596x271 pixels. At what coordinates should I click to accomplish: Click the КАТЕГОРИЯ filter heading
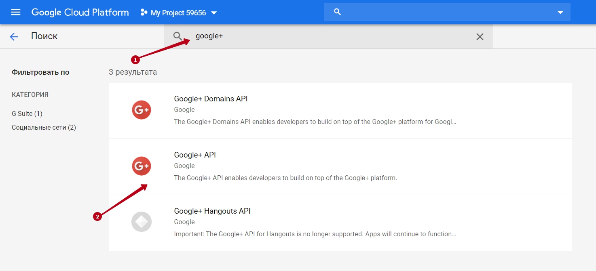[30, 95]
